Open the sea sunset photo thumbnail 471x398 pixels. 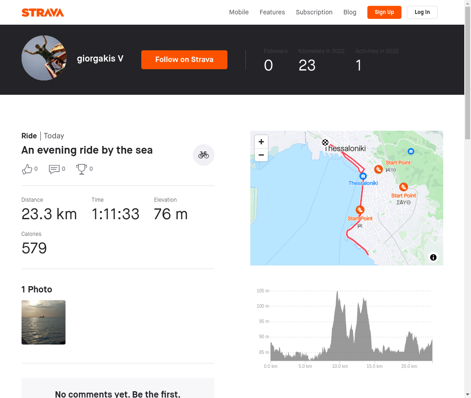tap(44, 322)
